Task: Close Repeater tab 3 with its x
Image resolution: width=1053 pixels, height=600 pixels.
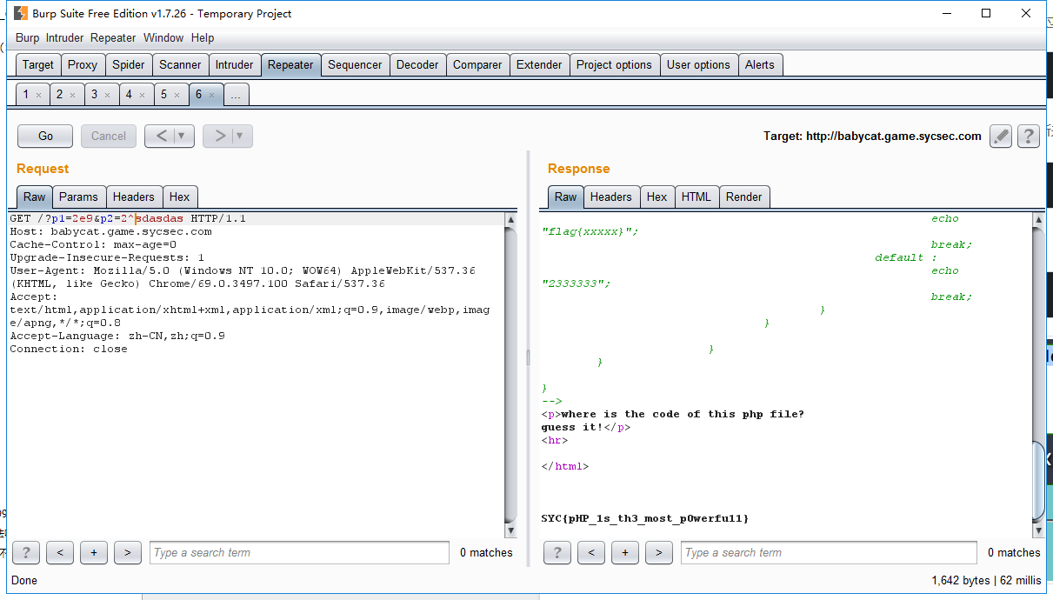Action: [108, 95]
